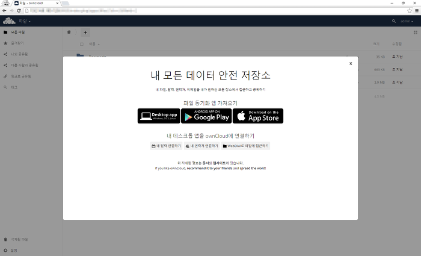The width and height of the screenshot is (421, 256).
Task: Switch to grid view icon
Action: point(416,33)
